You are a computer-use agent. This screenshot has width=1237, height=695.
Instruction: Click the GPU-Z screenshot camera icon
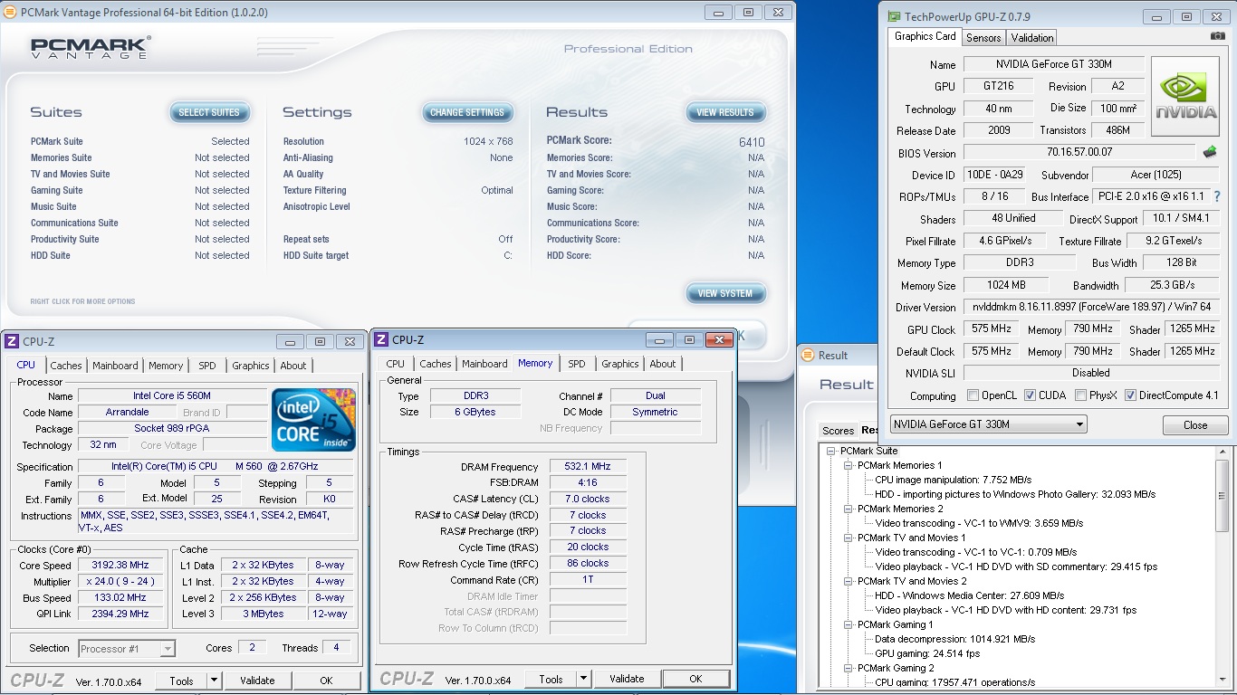tap(1217, 36)
